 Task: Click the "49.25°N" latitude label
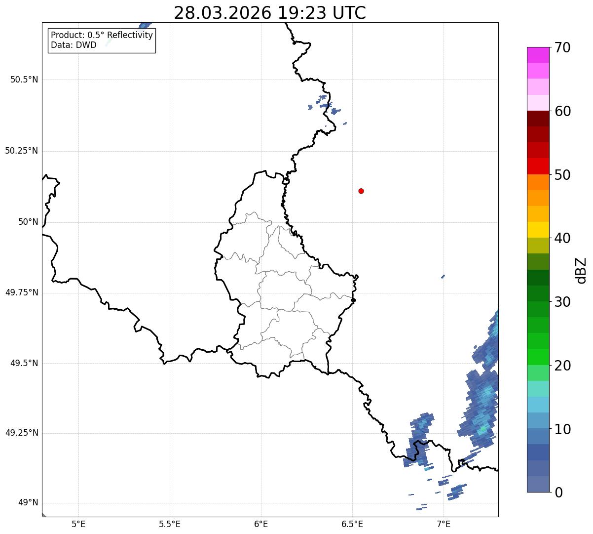point(21,433)
